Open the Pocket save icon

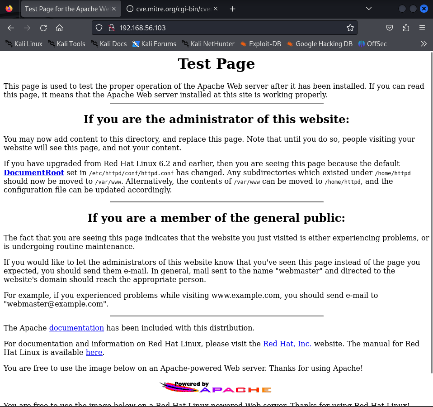tap(390, 28)
